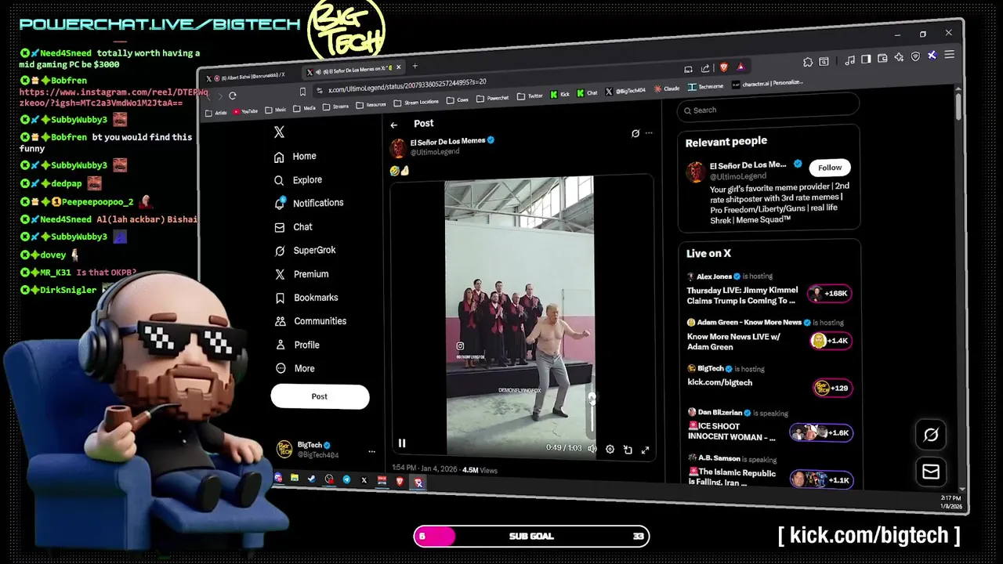Open the browser extensions puzzle icon
1003x564 pixels.
tap(808, 62)
